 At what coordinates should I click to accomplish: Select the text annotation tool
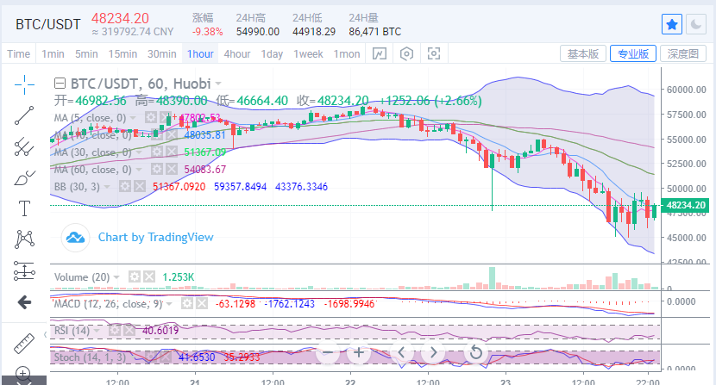coord(24,208)
